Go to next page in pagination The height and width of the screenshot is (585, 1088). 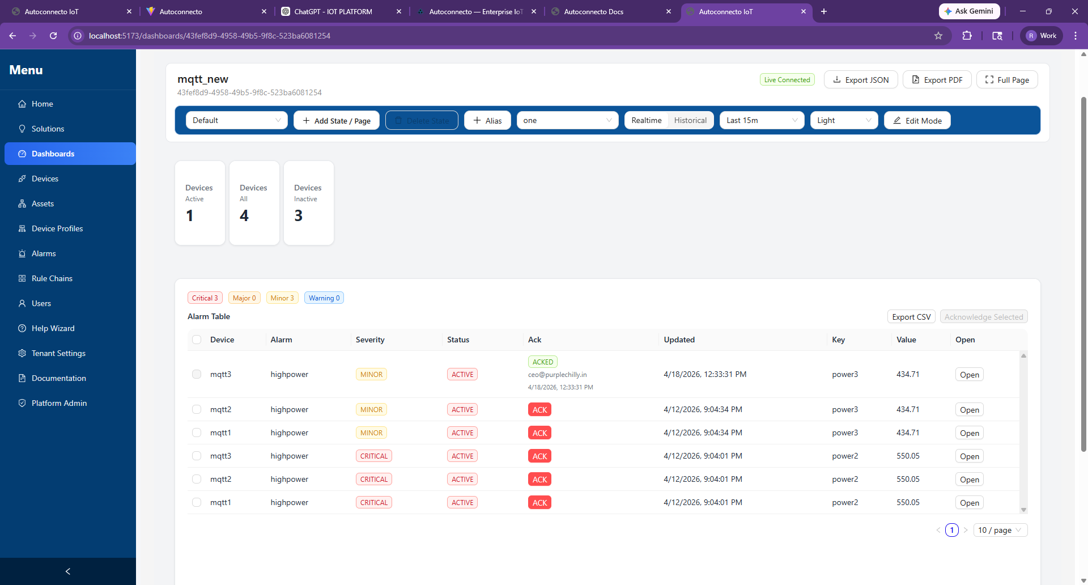[966, 530]
